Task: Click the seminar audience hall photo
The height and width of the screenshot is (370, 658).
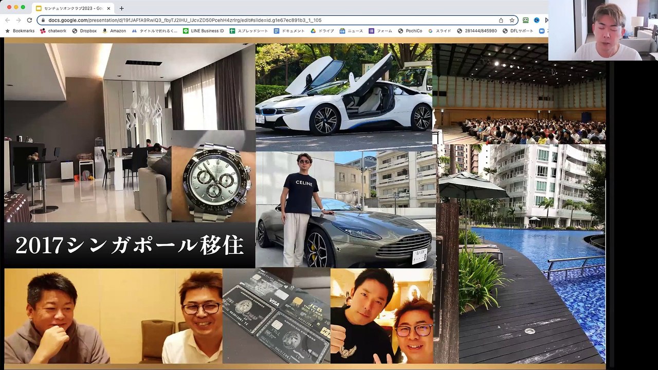Action: [519, 94]
